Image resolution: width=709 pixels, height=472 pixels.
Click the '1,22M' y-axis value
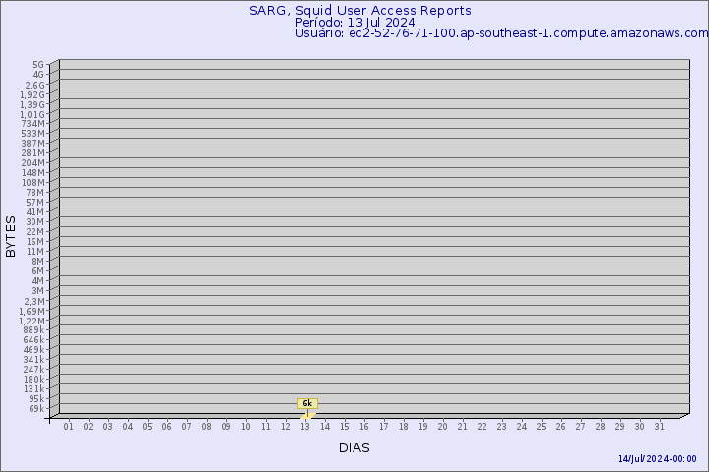(32, 322)
